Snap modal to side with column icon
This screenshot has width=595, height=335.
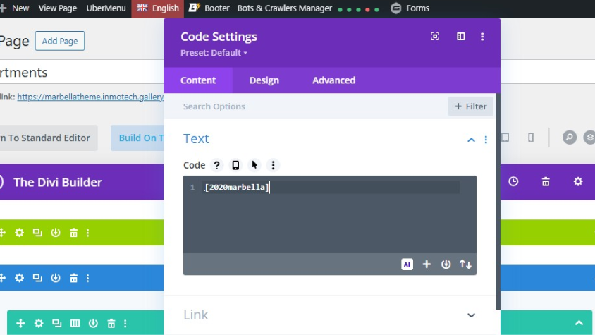[460, 37]
